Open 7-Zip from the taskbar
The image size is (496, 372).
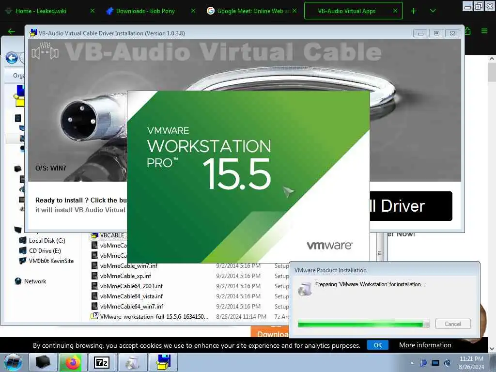pyautogui.click(x=102, y=362)
